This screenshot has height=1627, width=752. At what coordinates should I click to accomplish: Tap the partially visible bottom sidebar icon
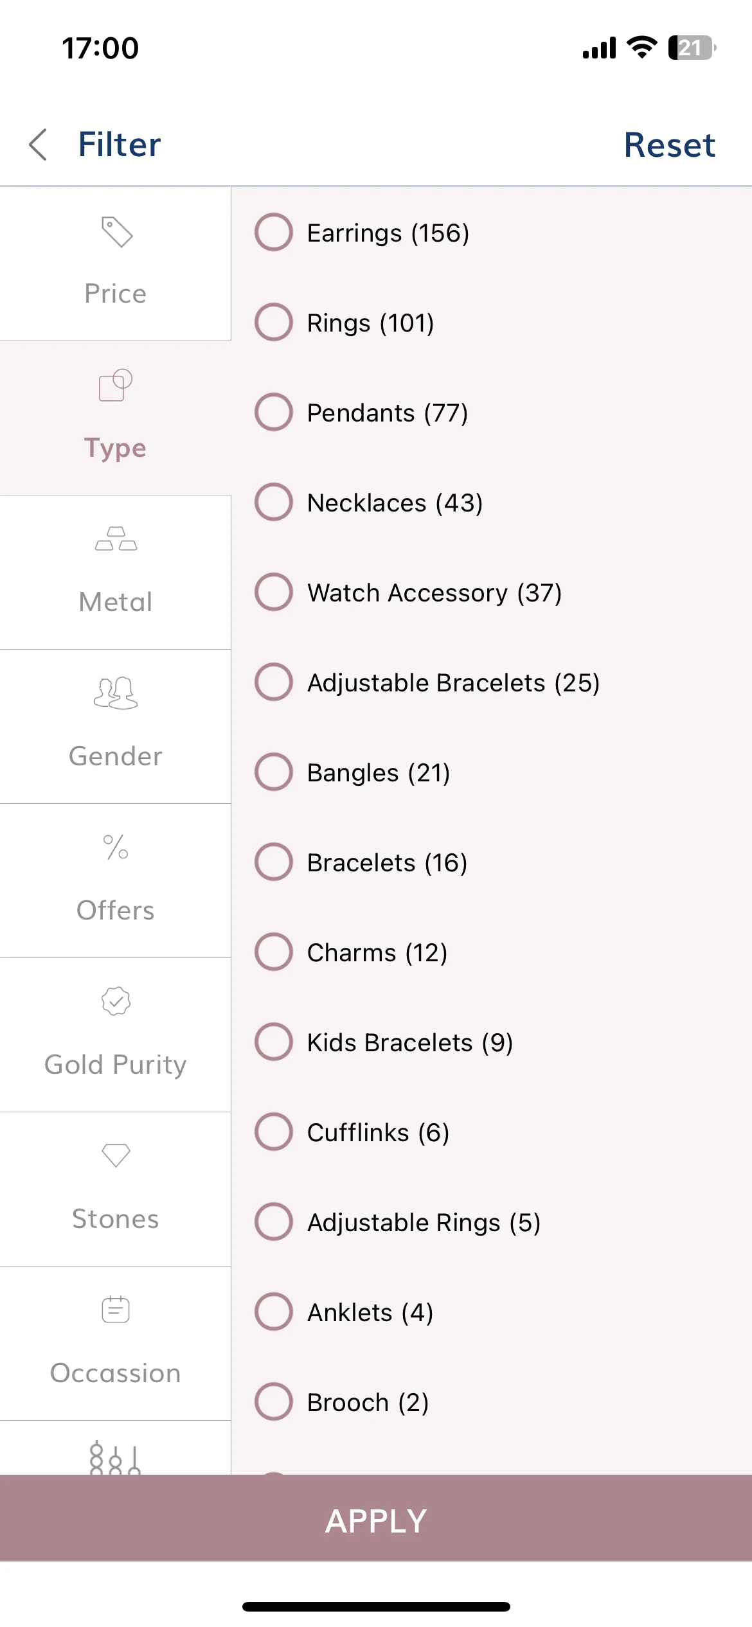tap(116, 1457)
